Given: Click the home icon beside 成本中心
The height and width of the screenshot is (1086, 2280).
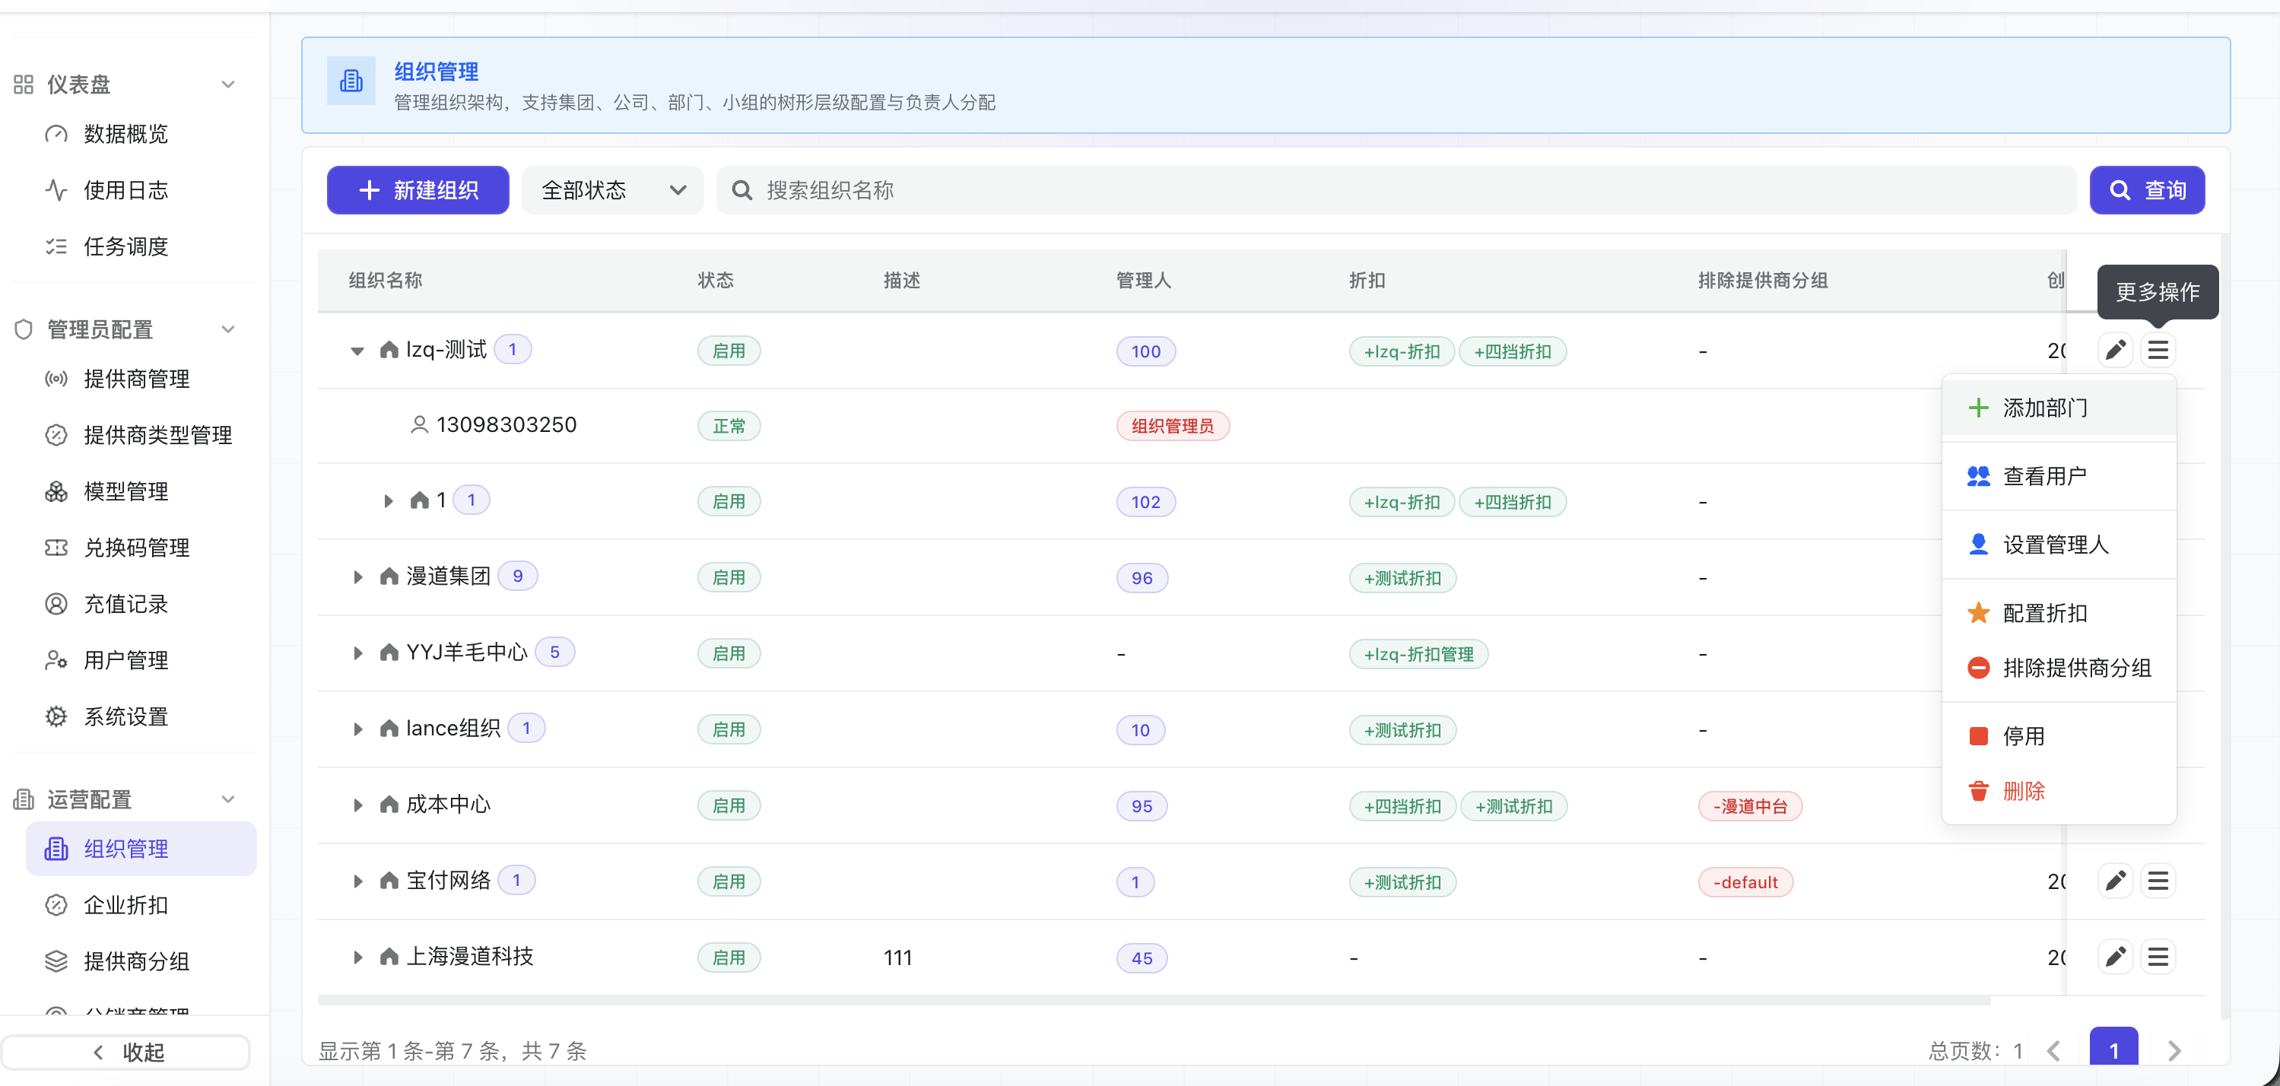Looking at the screenshot, I should [x=389, y=805].
